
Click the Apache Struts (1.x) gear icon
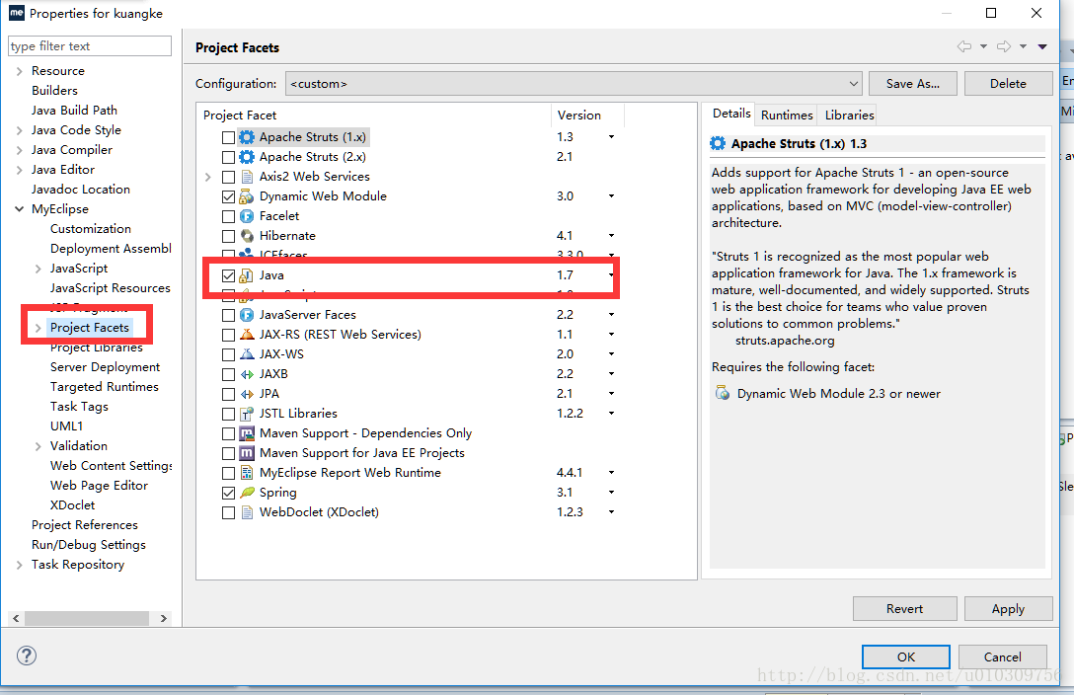[x=247, y=137]
